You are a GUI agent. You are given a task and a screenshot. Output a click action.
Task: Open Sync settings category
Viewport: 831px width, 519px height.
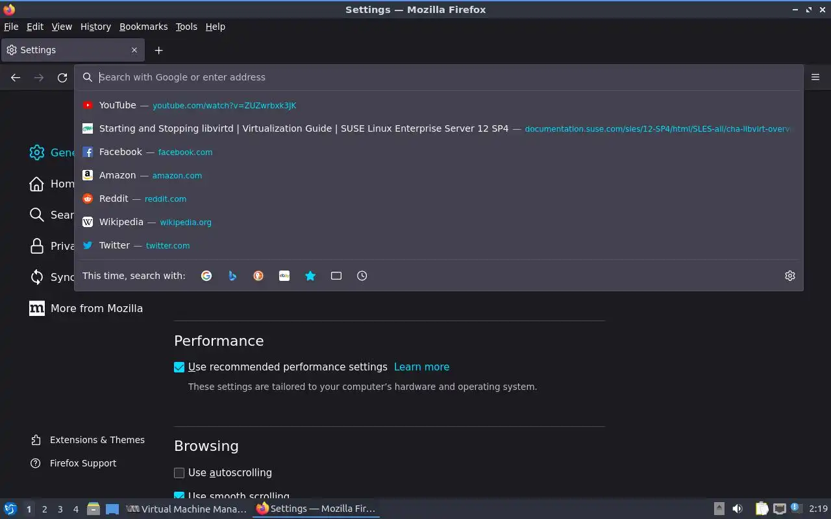tap(52, 277)
